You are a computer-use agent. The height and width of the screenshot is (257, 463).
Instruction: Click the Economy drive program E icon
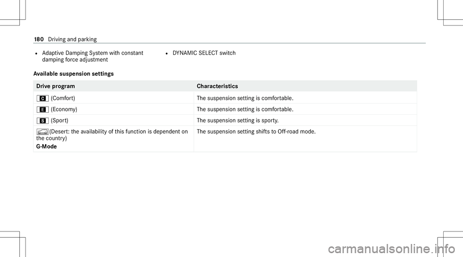tap(42, 109)
